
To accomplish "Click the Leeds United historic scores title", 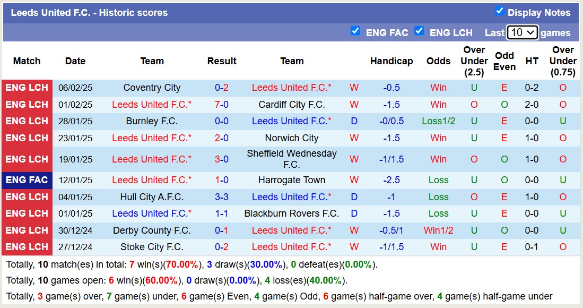I will (88, 12).
